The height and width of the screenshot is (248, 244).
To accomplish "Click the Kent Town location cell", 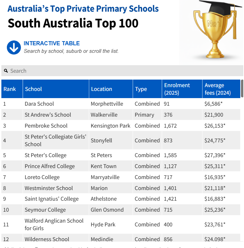I will click(111, 166).
